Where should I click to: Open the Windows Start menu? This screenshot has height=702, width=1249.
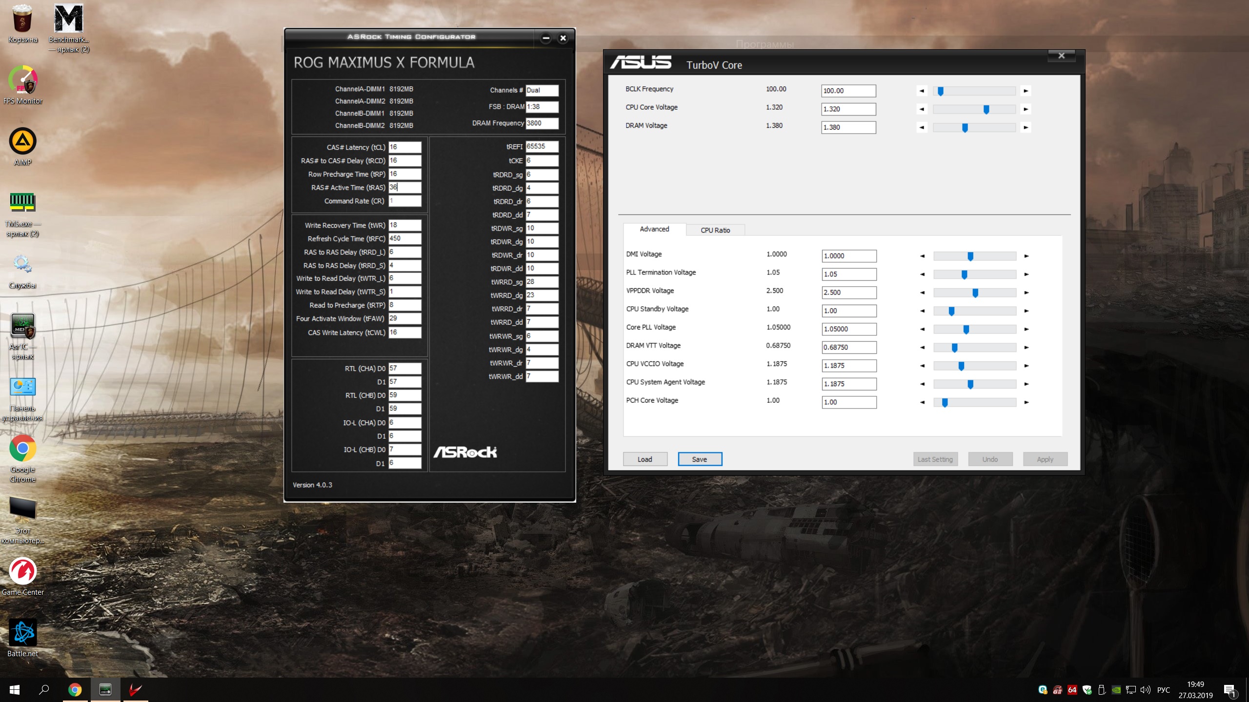[x=15, y=689]
